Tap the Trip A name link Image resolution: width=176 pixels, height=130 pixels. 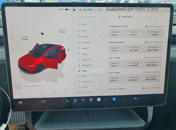click(111, 58)
